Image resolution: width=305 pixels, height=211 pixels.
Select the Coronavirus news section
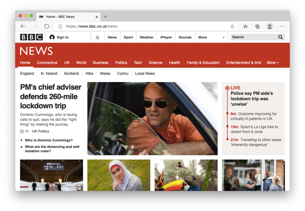point(47,63)
